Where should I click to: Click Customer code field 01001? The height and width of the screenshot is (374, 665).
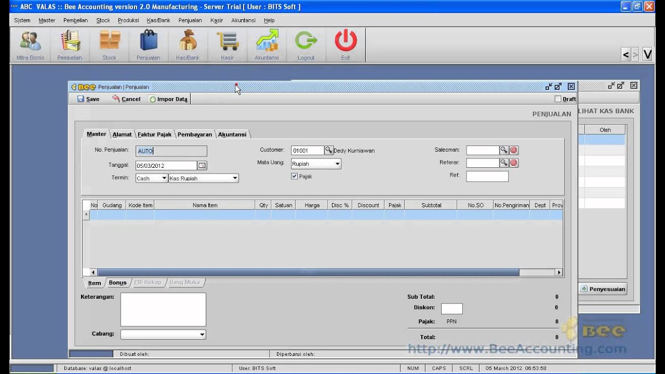(308, 151)
